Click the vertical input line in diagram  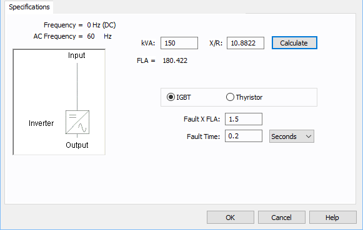[x=77, y=87]
